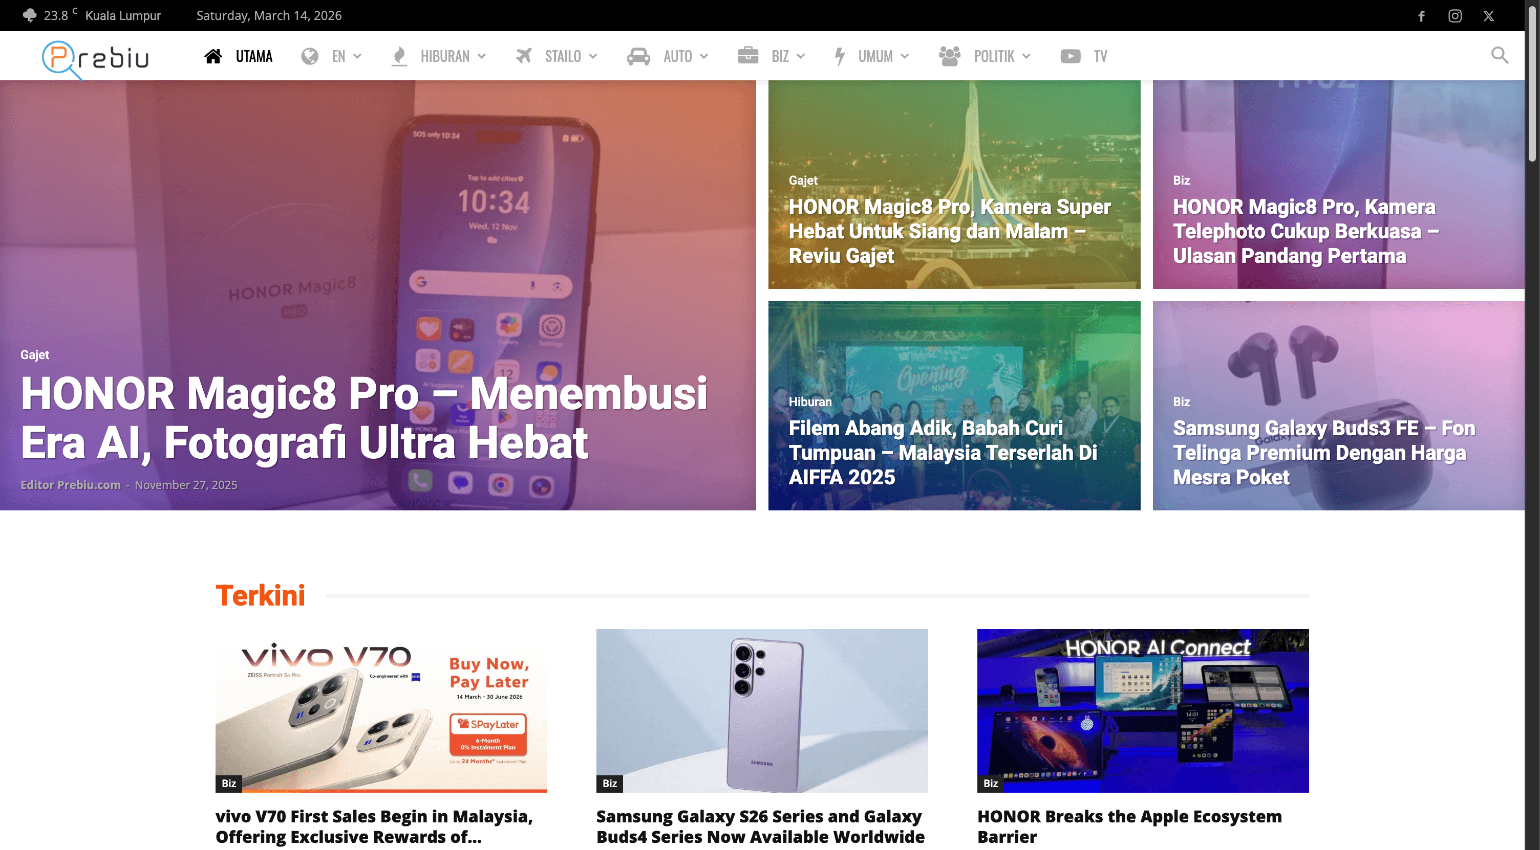Click the people icon next to POLITIK
The image size is (1540, 850).
point(950,55)
